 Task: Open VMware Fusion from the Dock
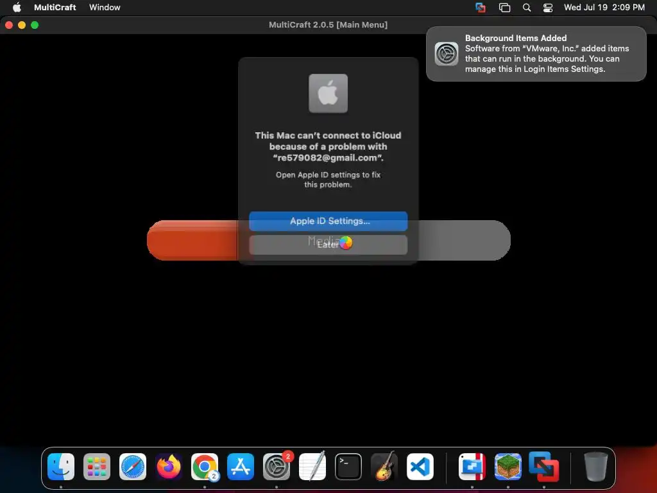[544, 467]
